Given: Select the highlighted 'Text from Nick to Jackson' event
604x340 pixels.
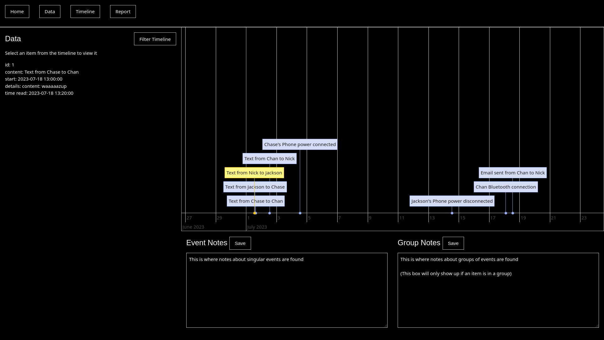Looking at the screenshot, I should coord(254,173).
